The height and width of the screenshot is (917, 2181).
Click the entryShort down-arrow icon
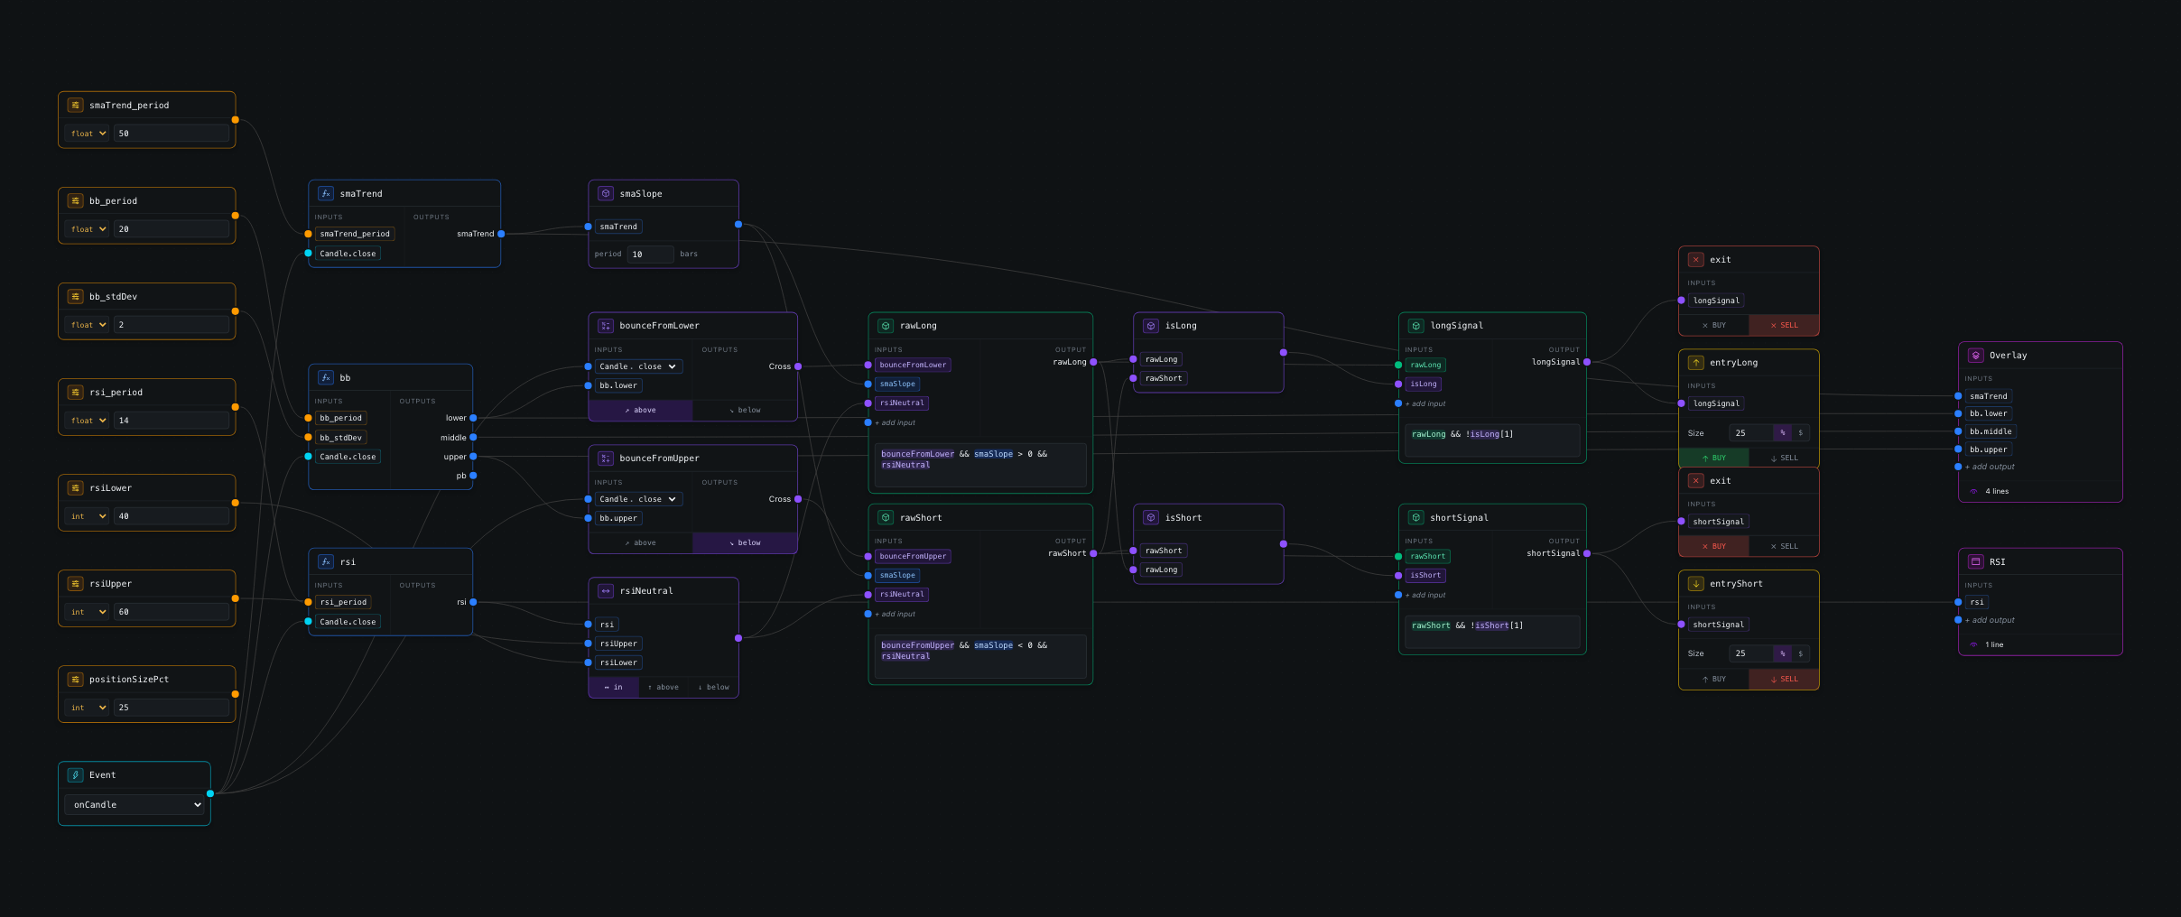[x=1696, y=584]
